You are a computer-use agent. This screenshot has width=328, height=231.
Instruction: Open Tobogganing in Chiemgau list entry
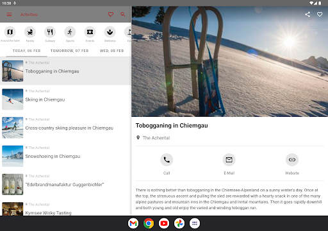65,71
